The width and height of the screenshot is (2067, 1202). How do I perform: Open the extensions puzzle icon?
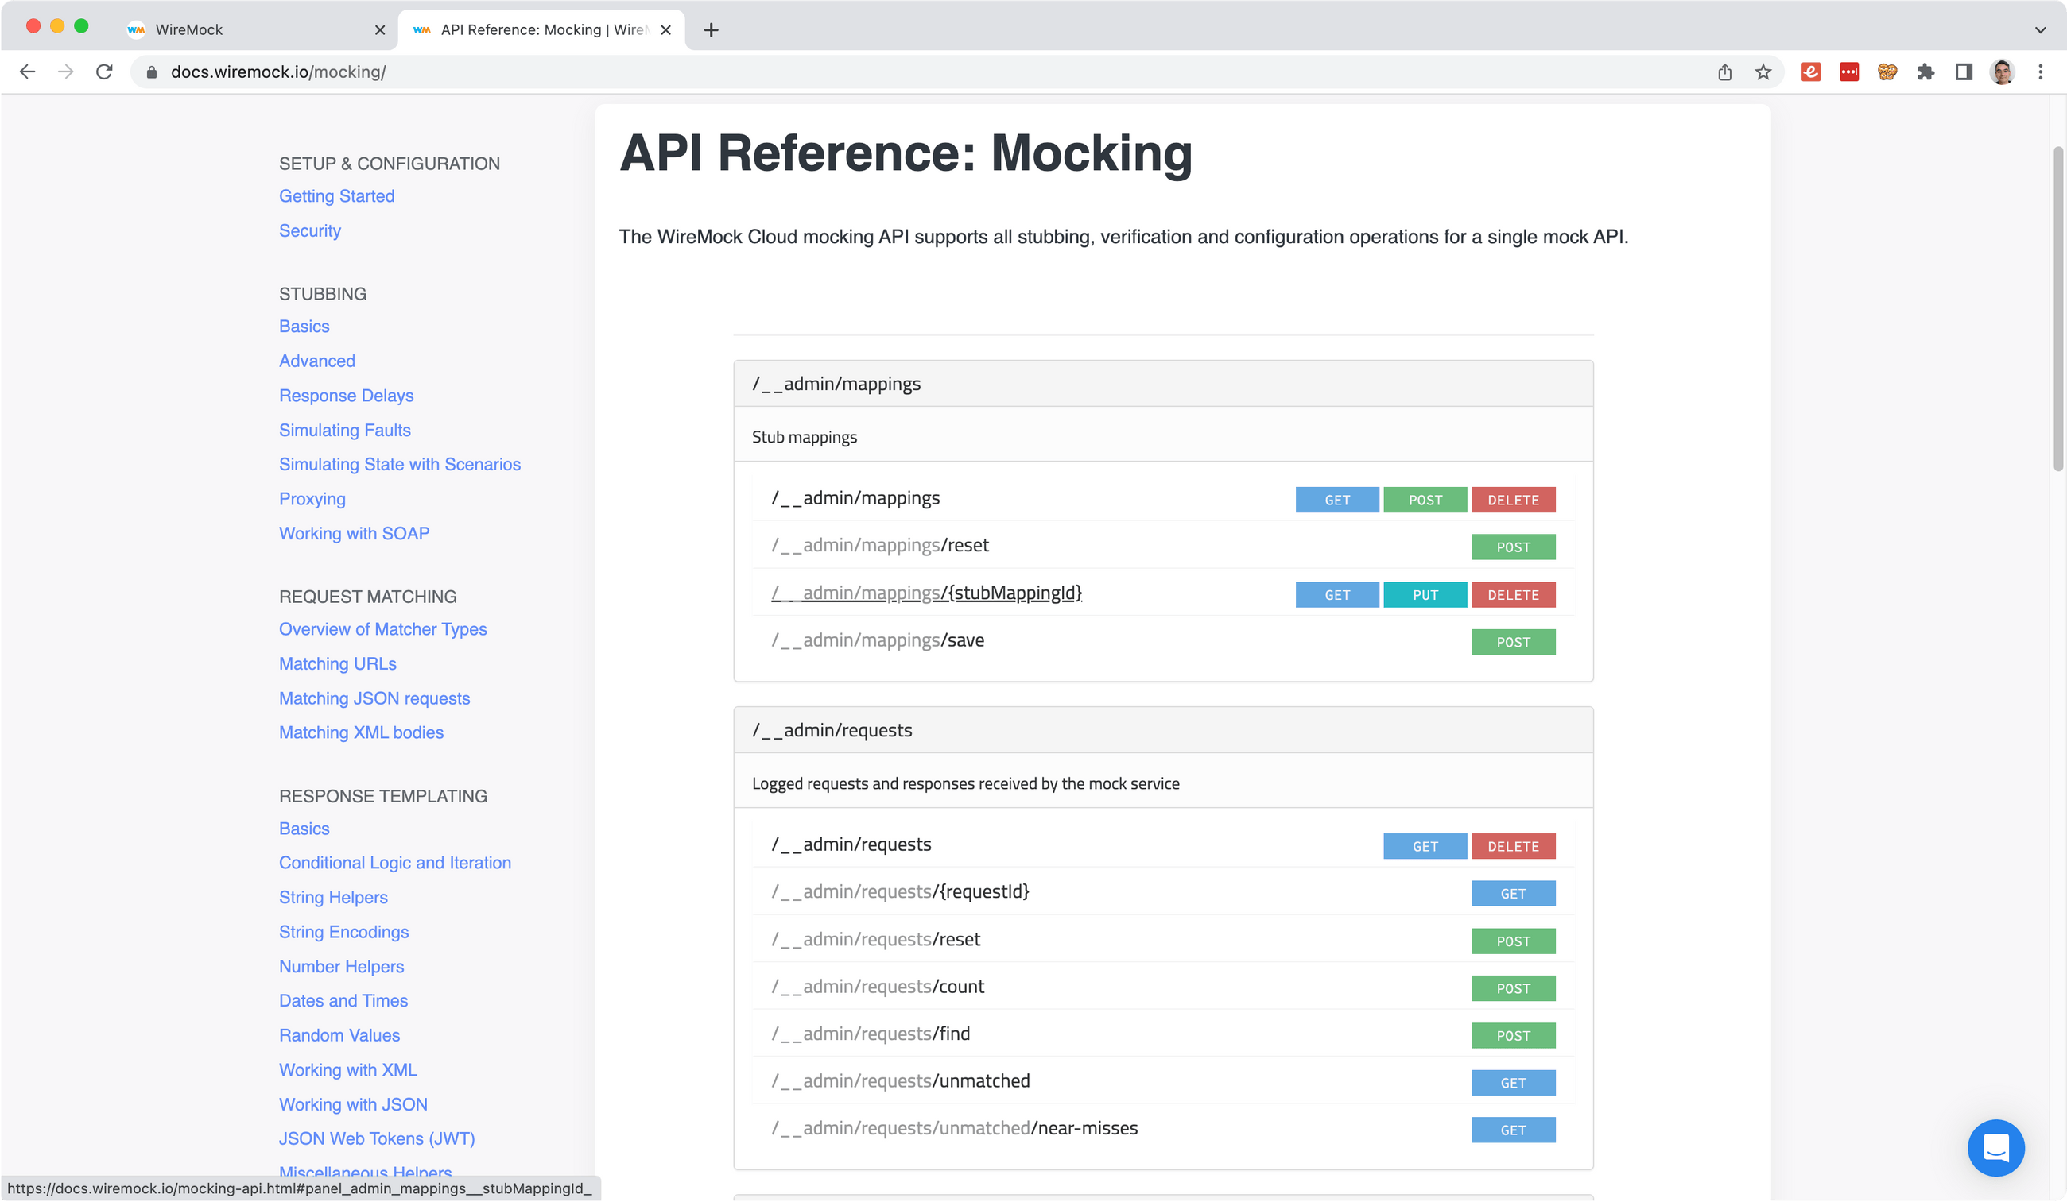pos(1925,72)
